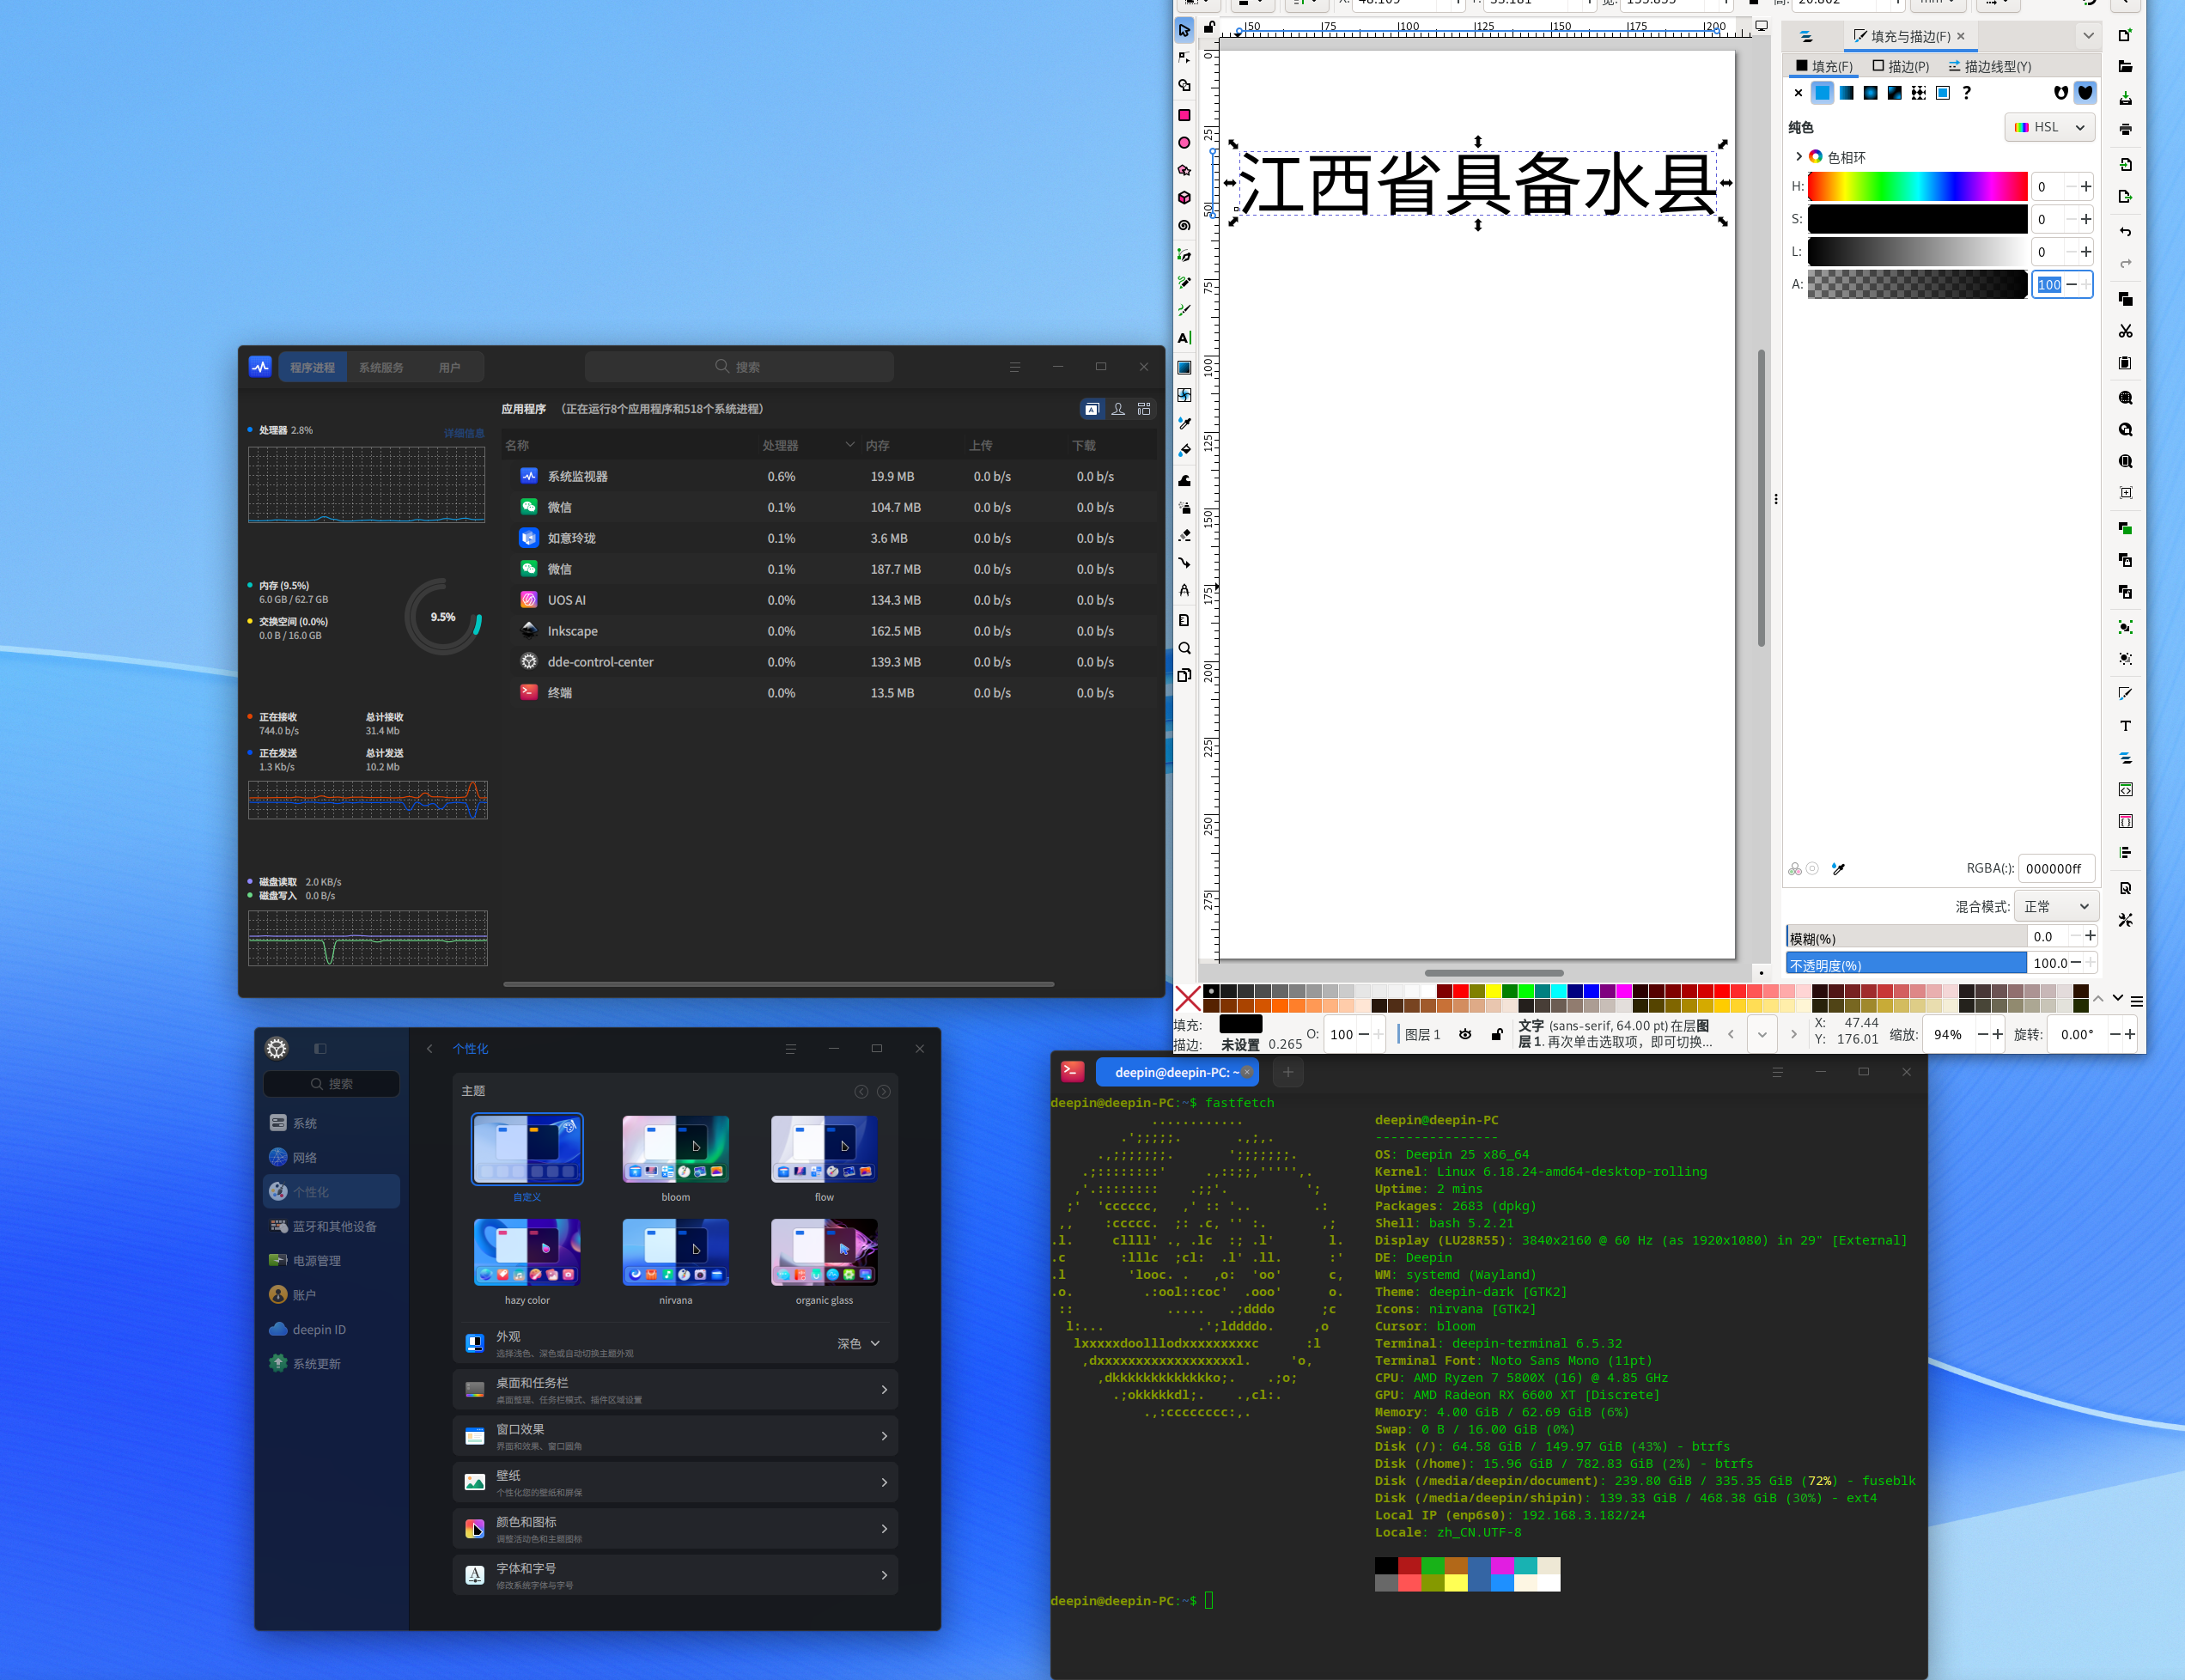This screenshot has height=1680, width=2185.
Task: Choose pattern fill type icon
Action: [x=1919, y=93]
